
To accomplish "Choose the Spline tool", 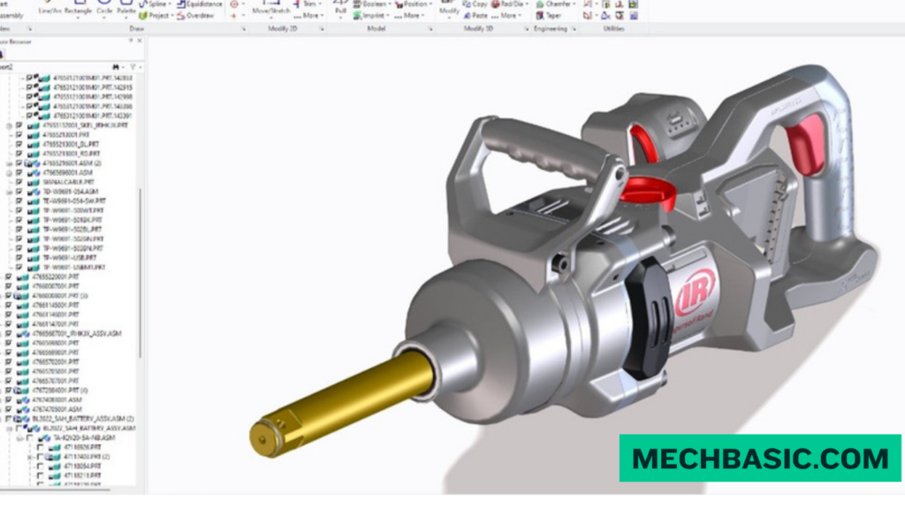I will pos(153,4).
